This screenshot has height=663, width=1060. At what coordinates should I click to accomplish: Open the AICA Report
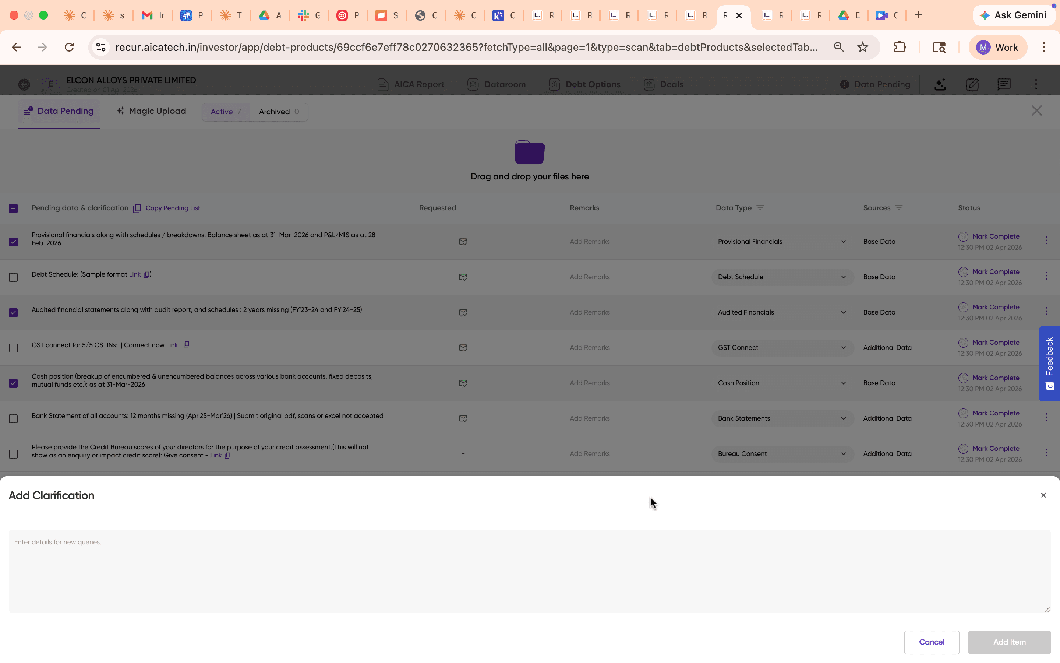418,84
